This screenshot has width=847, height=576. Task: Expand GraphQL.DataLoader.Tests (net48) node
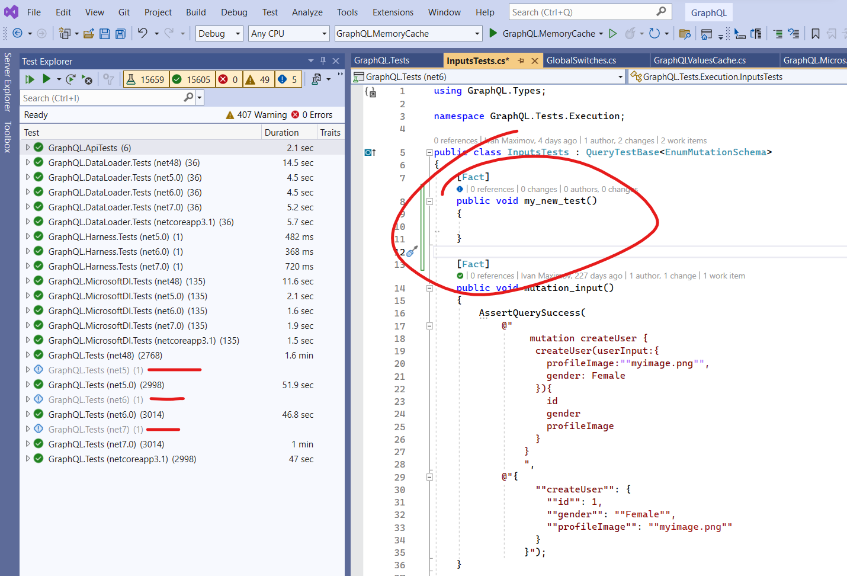point(27,162)
